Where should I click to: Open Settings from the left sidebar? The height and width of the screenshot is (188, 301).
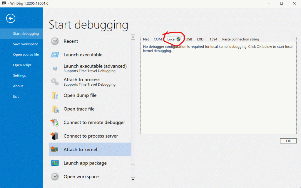tap(19, 75)
